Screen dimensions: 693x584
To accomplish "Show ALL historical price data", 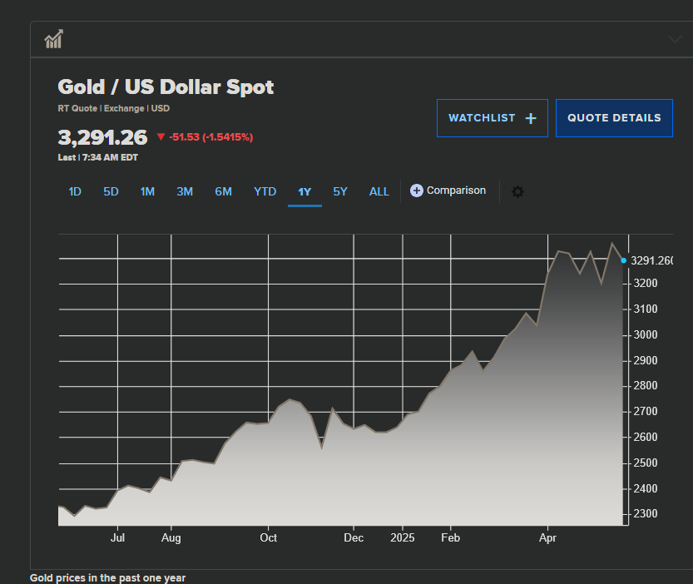I will [379, 191].
